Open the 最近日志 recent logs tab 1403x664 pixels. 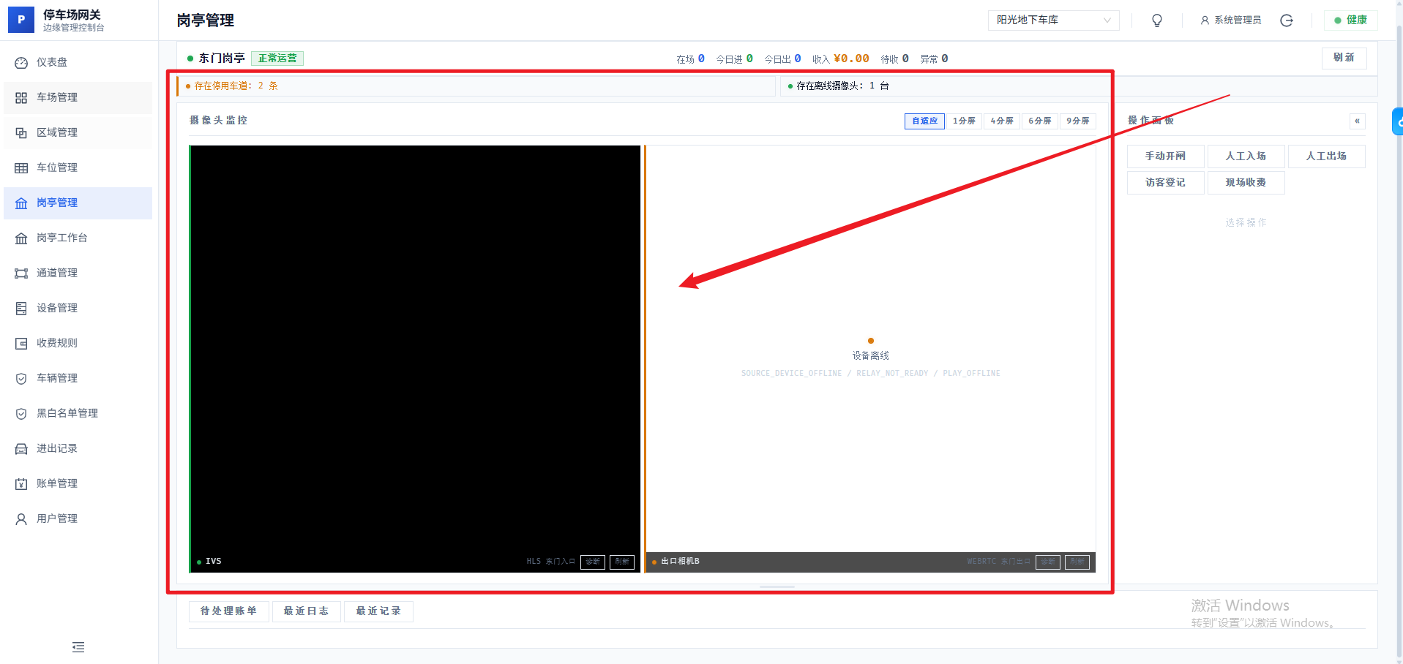click(306, 611)
